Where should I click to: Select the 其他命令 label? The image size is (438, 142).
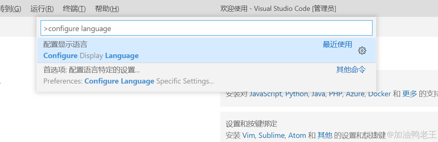pos(351,70)
